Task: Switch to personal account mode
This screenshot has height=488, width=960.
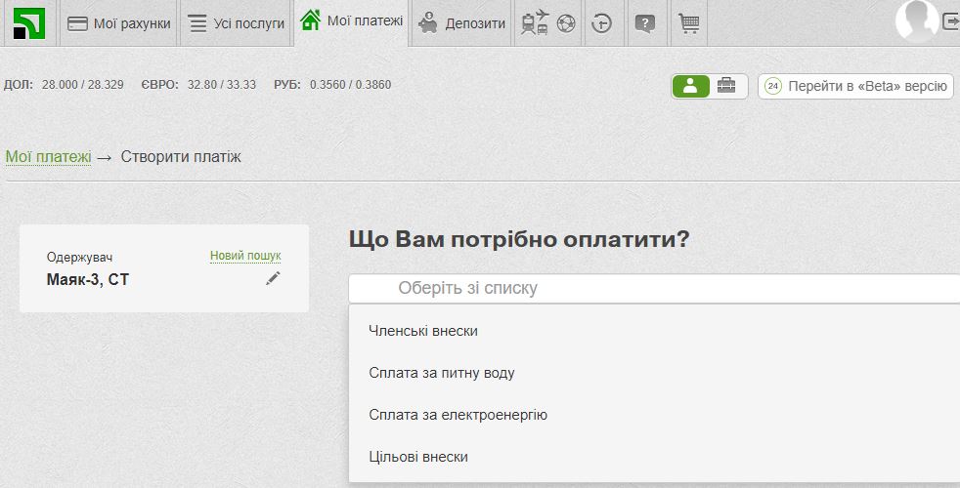Action: point(690,86)
